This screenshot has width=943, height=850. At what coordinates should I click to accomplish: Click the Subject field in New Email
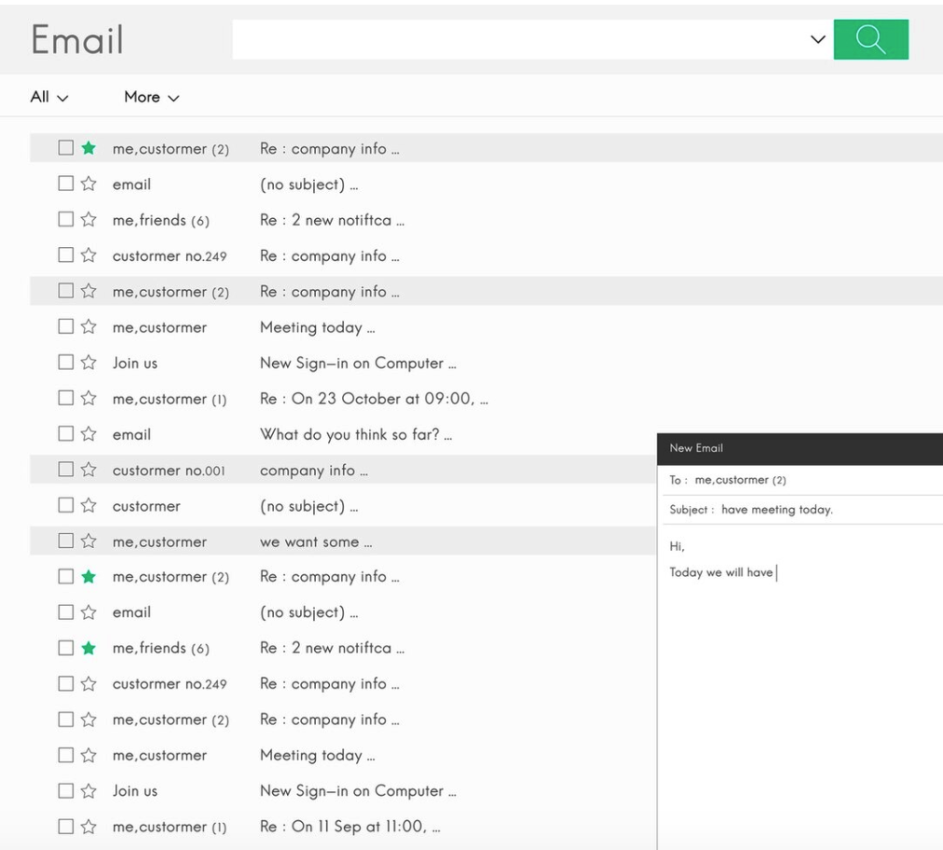(x=799, y=510)
